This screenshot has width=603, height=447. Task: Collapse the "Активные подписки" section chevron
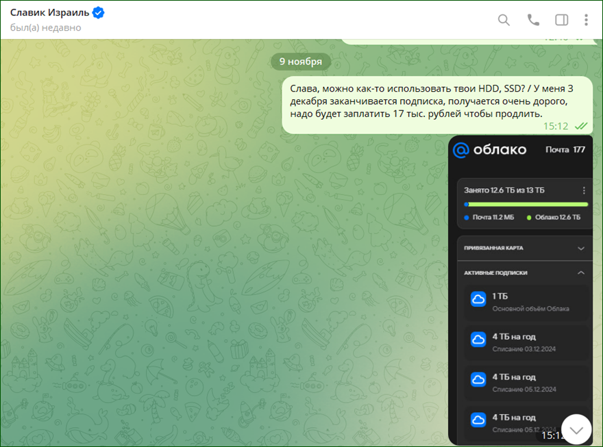coord(581,272)
